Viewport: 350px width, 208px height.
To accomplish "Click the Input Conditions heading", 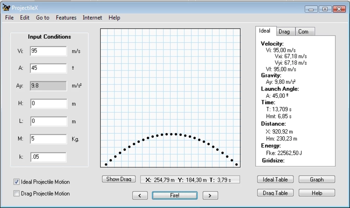I will (49, 37).
